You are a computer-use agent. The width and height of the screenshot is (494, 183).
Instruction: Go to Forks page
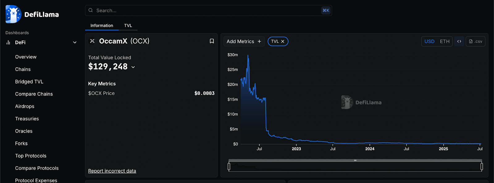pyautogui.click(x=21, y=143)
